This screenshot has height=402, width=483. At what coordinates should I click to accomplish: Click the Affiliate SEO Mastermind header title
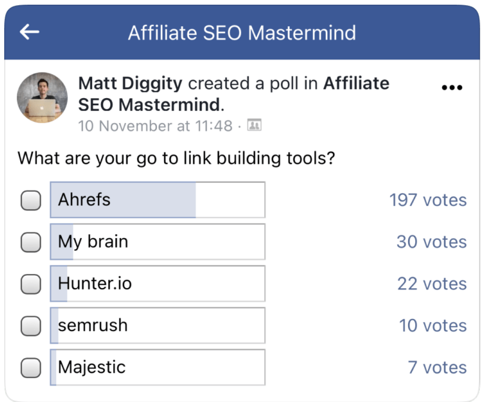[x=242, y=33]
